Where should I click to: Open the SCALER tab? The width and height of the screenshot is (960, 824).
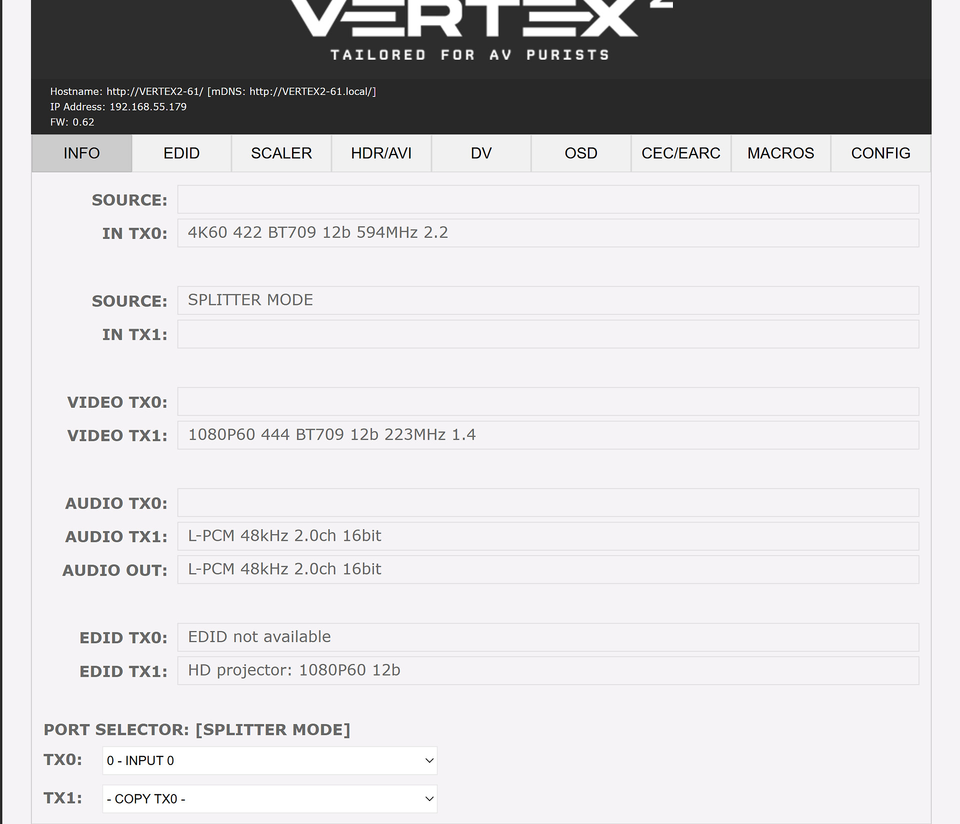281,153
